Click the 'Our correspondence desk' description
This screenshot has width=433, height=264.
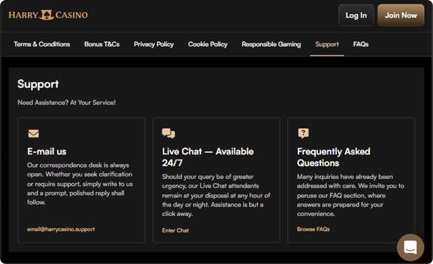coord(80,184)
